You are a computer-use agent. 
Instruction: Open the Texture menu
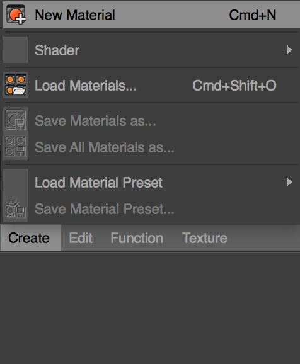(204, 238)
